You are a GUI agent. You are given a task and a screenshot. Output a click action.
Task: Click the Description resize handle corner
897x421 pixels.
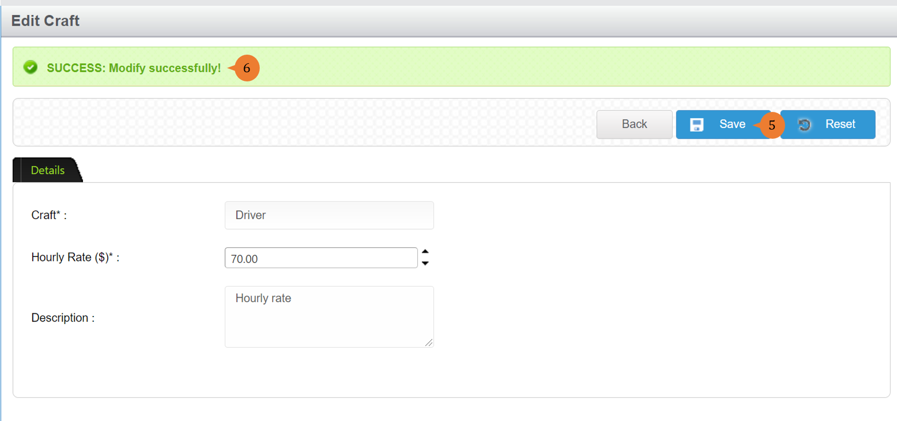click(x=429, y=343)
